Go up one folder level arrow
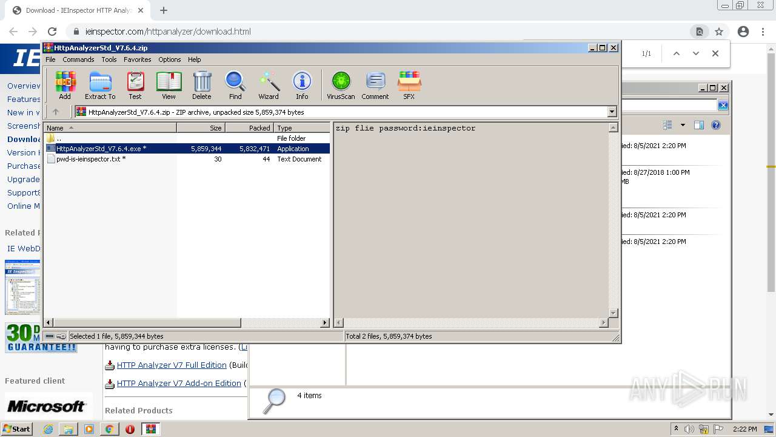776x437 pixels. click(x=56, y=112)
